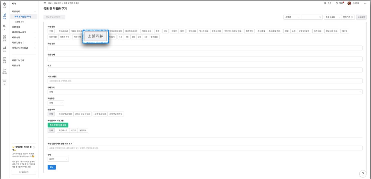Click the 더 알아보기 button
Screen dimensions: 371x179
pos(24,172)
